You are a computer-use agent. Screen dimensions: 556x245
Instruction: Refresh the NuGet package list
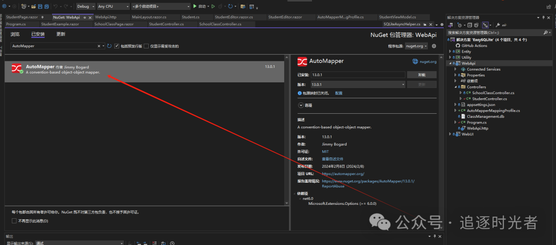(x=109, y=46)
